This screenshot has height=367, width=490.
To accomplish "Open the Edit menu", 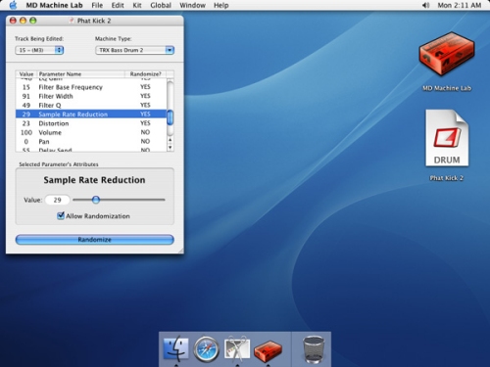I will tap(118, 5).
